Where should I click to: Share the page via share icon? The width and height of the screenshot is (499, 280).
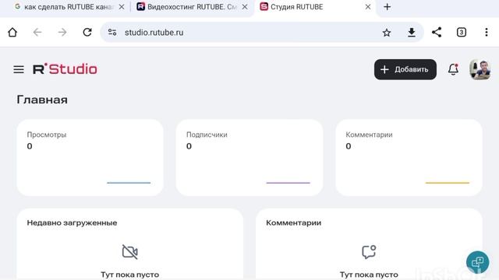tap(437, 33)
